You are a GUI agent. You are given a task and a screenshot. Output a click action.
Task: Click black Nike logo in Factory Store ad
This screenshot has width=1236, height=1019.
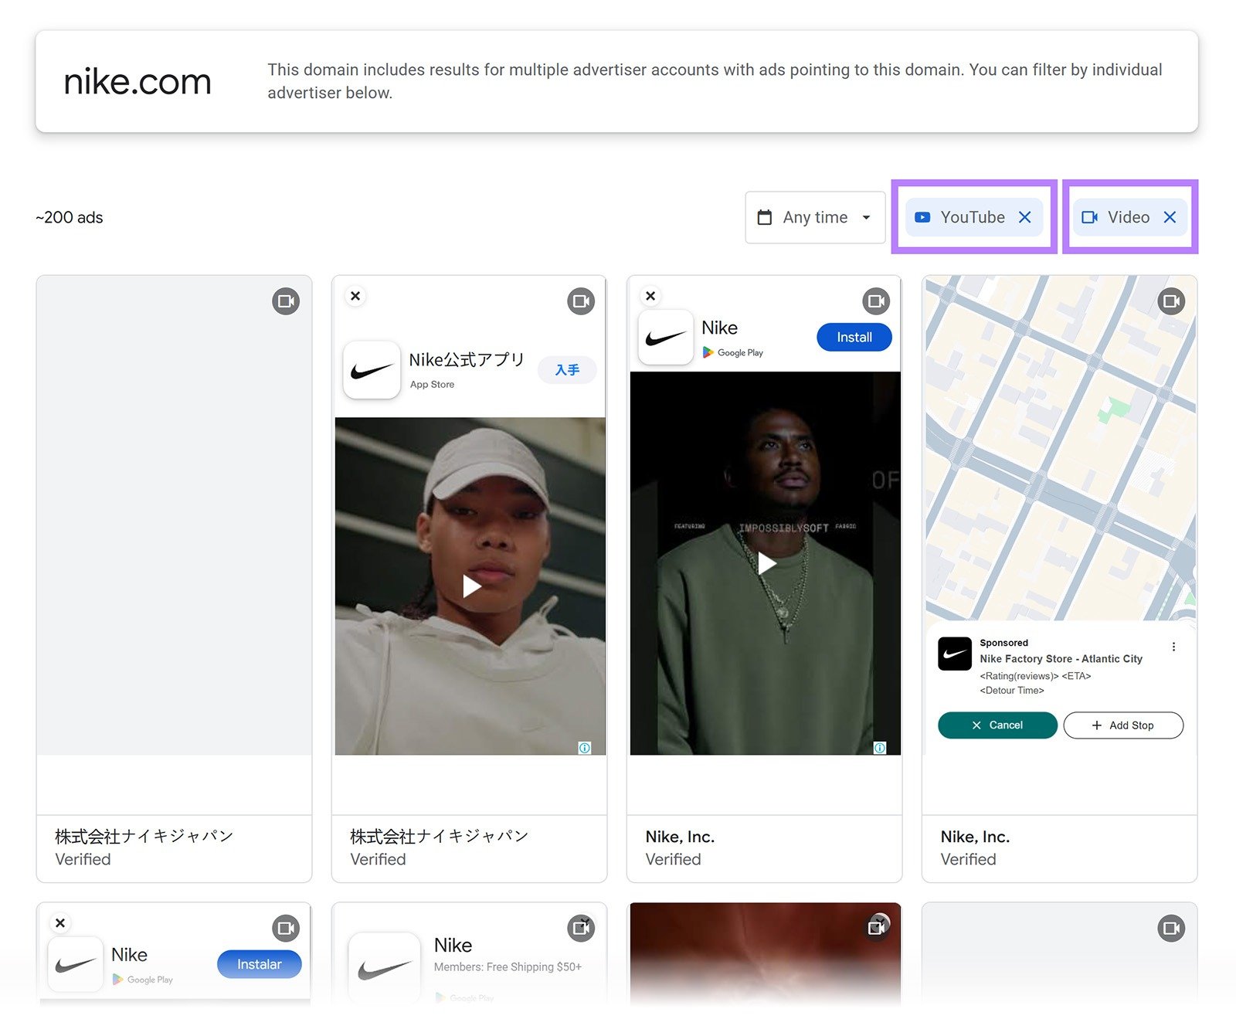coord(955,654)
